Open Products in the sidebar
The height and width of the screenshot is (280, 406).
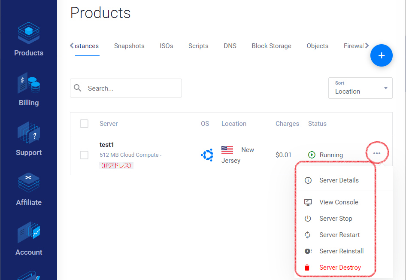tap(28, 40)
